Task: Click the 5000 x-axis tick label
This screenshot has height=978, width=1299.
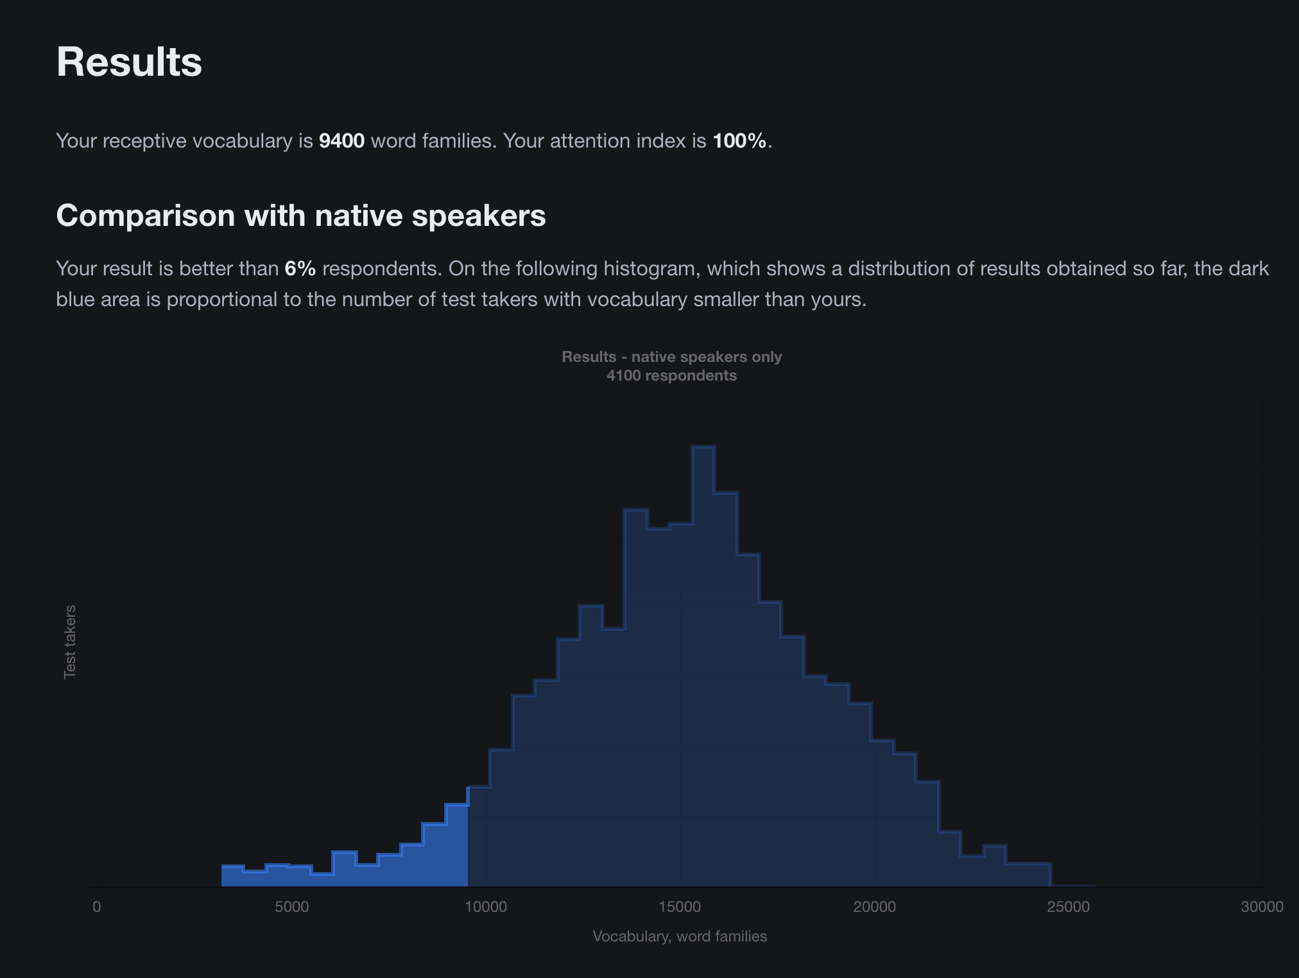Action: click(292, 907)
